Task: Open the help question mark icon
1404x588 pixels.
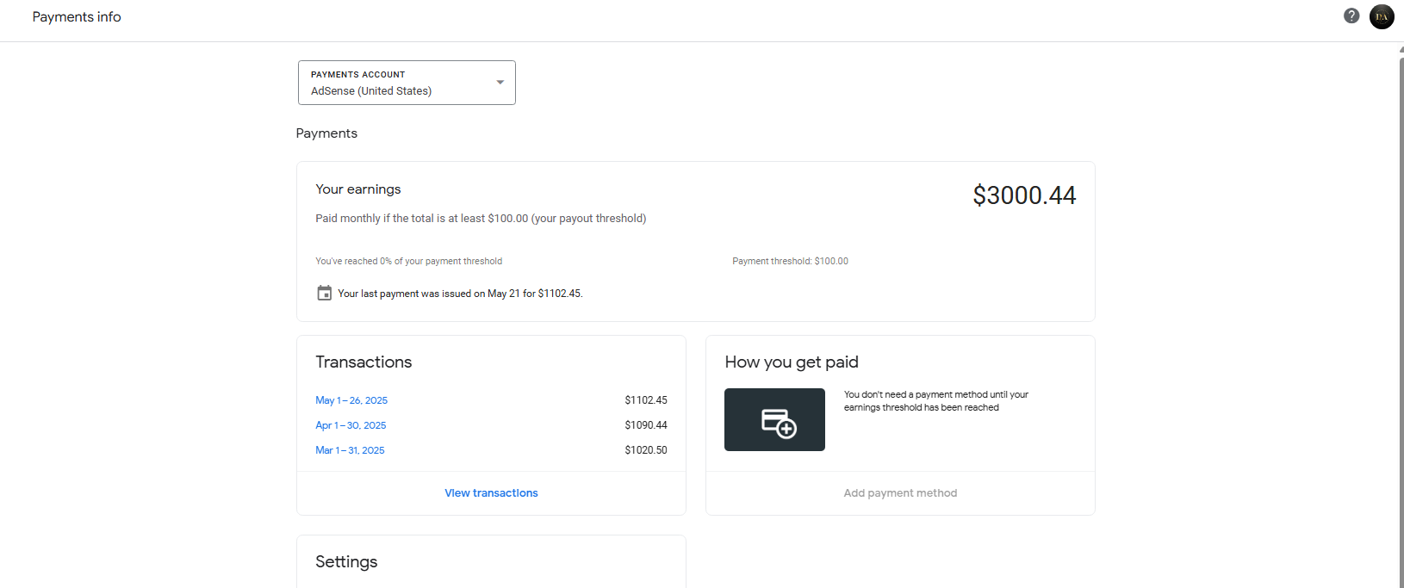Action: [1351, 15]
